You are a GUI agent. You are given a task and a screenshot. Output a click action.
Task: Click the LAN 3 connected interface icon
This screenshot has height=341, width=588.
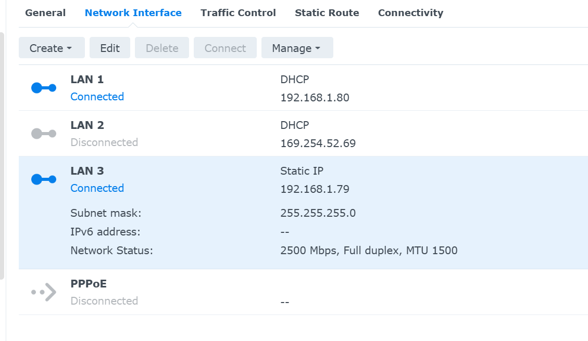pyautogui.click(x=44, y=179)
